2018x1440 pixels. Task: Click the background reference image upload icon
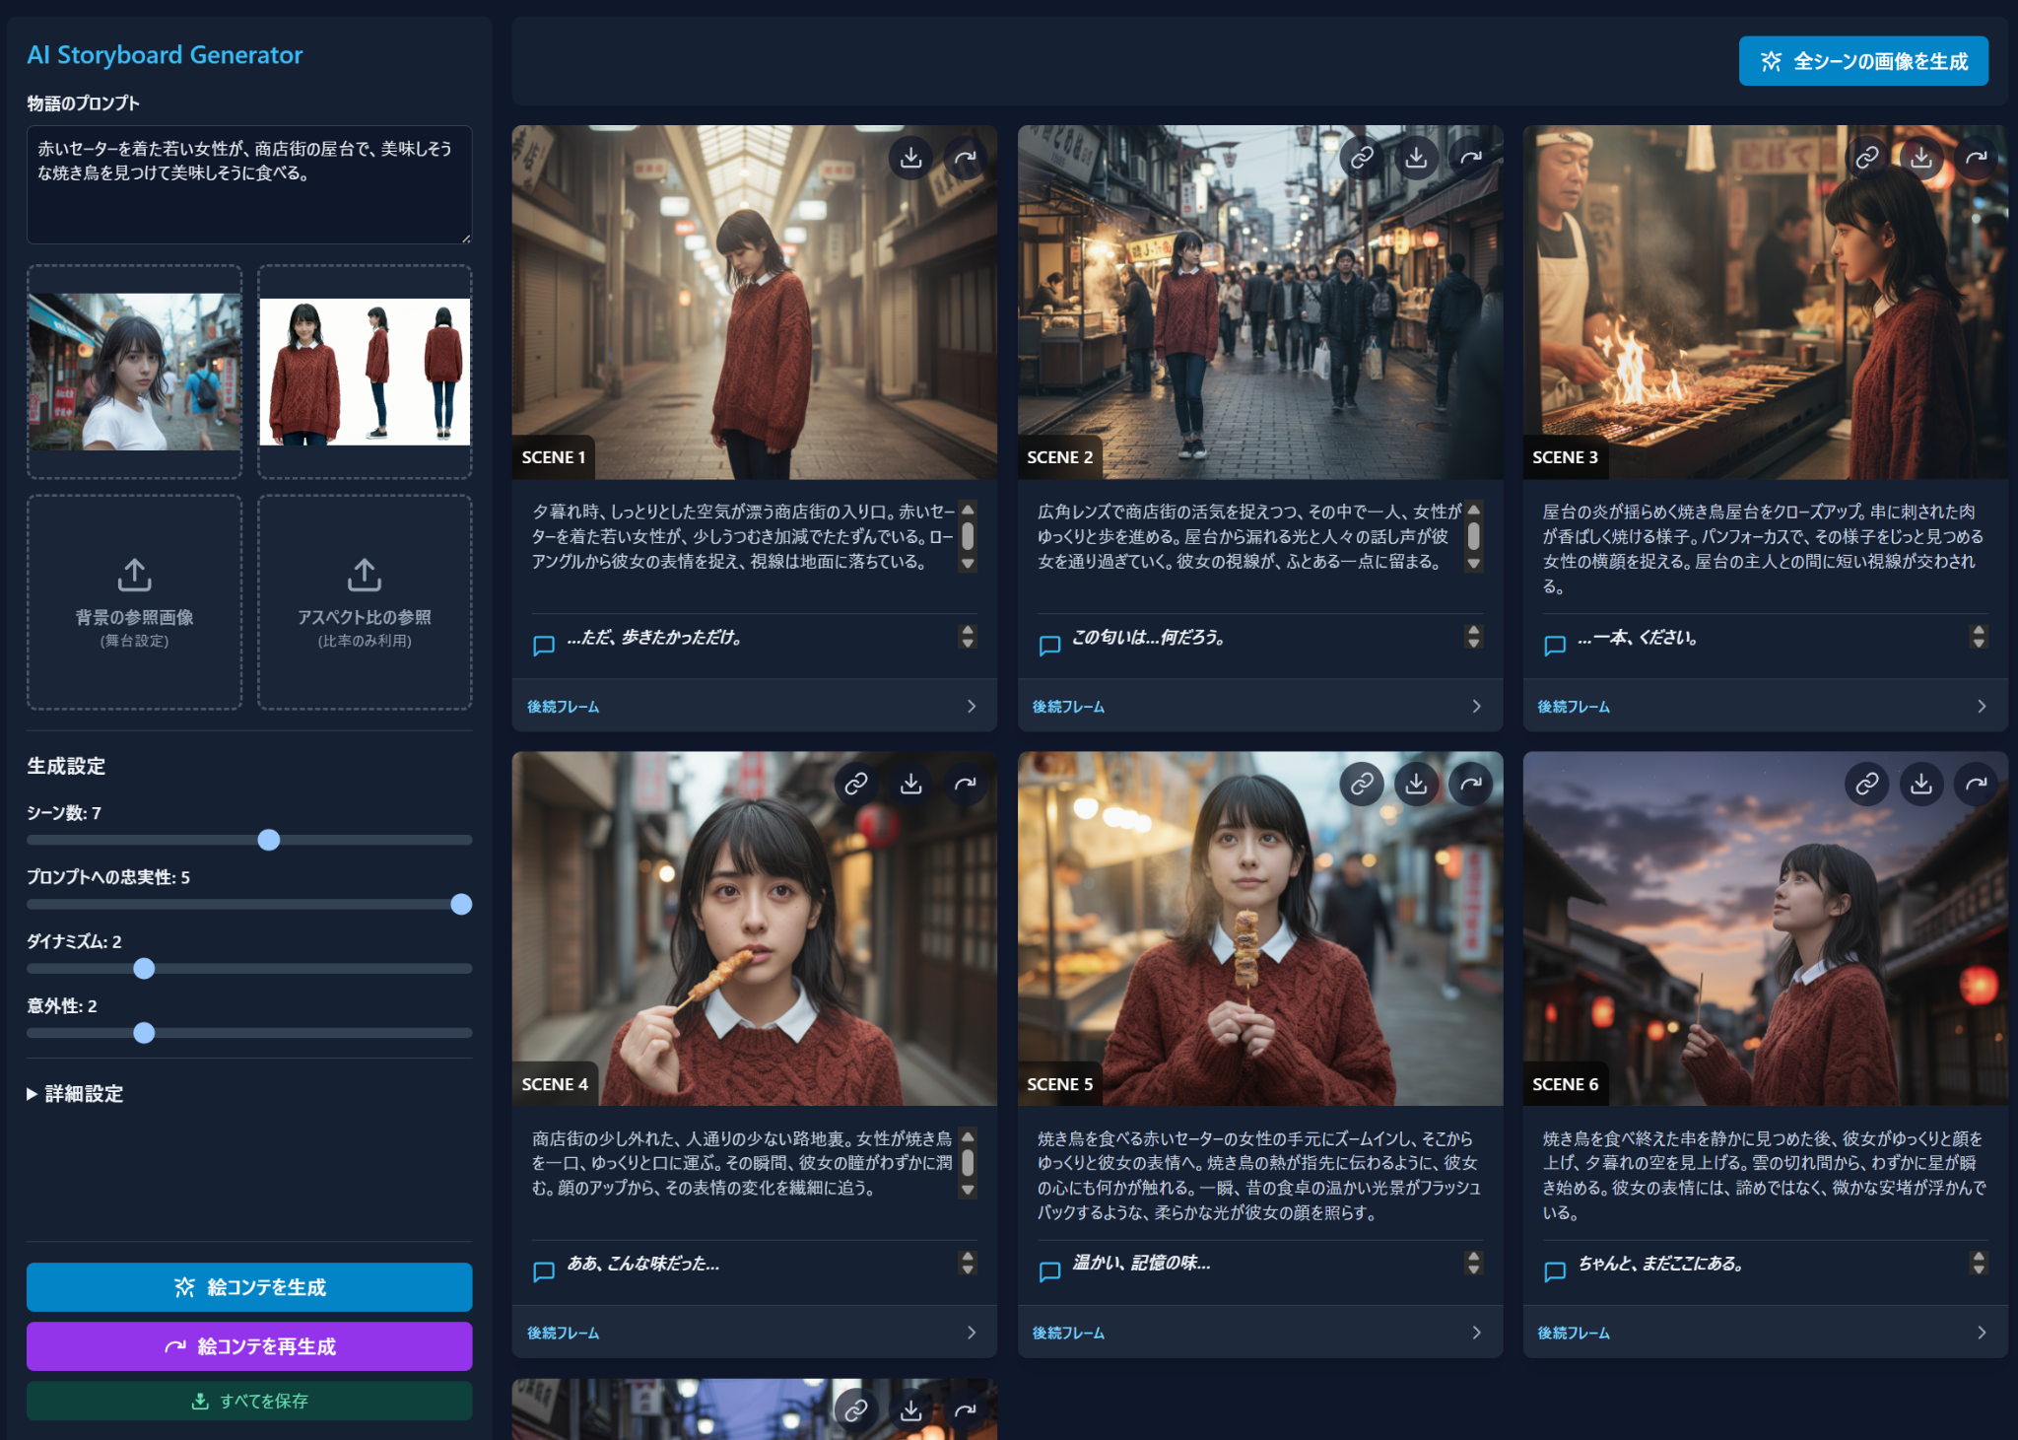pyautogui.click(x=134, y=575)
